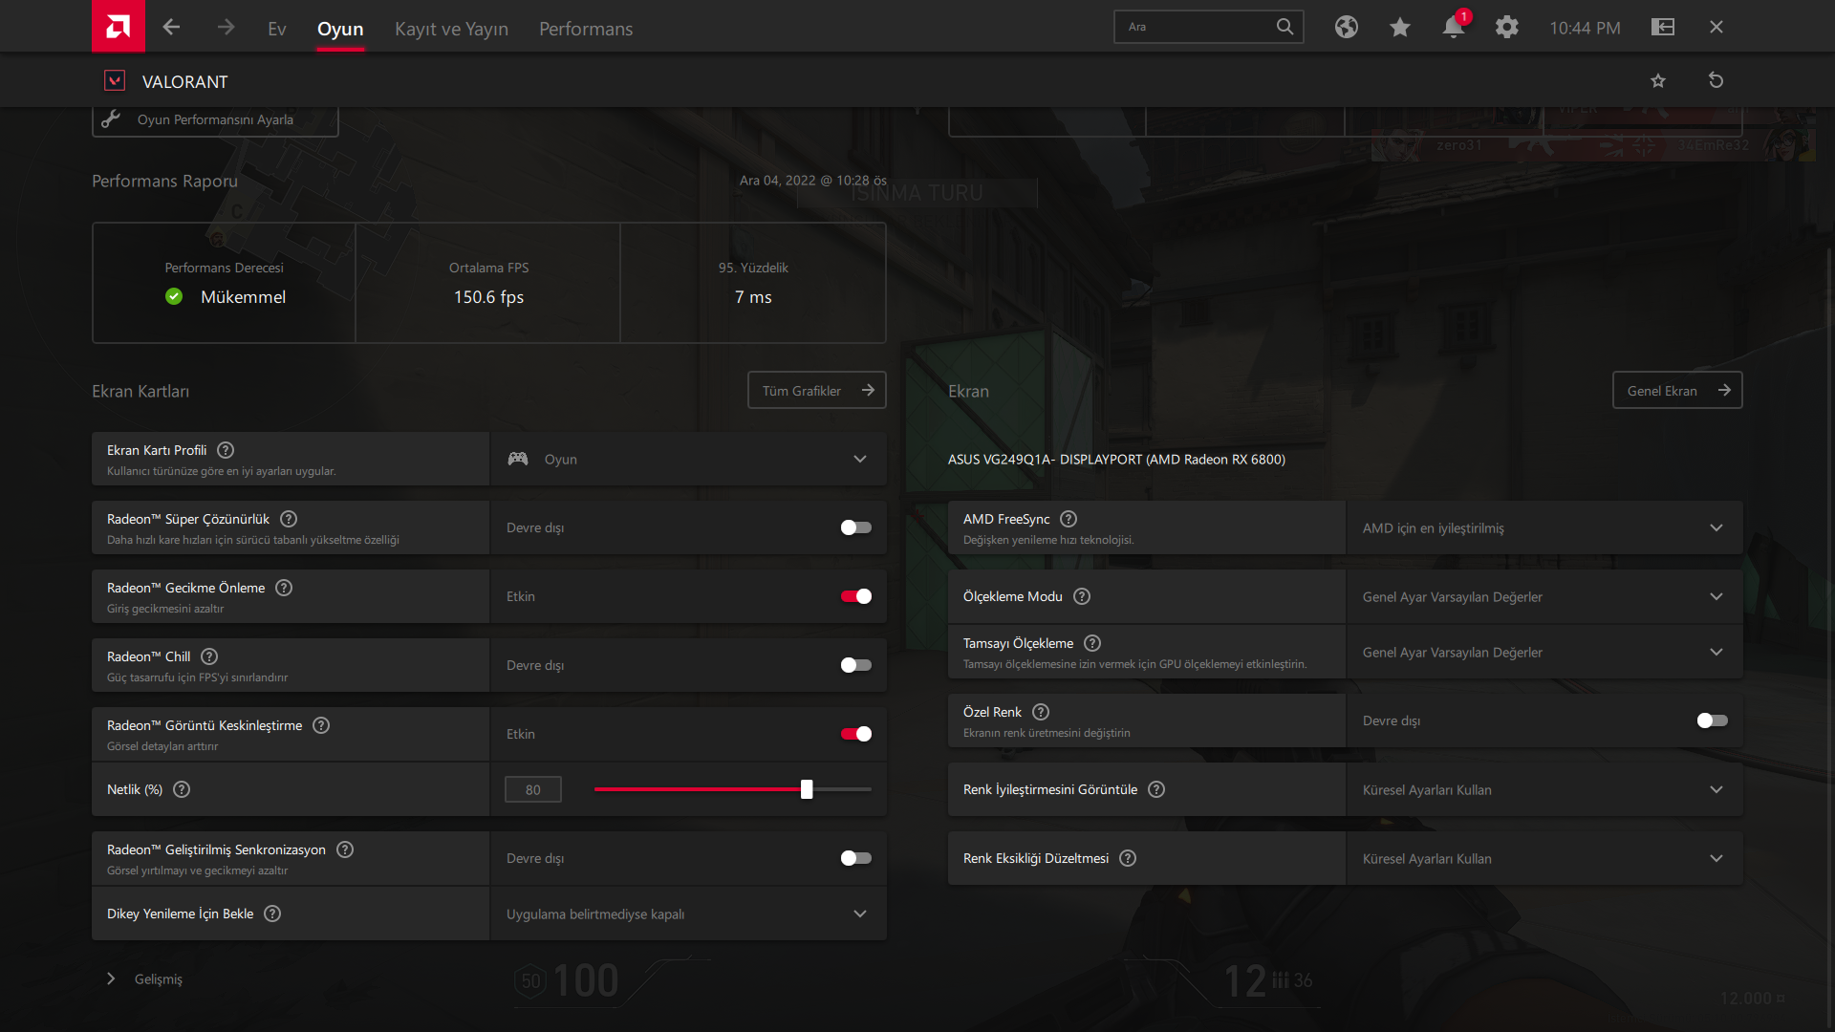Open AMD FreeSync dropdown
Image resolution: width=1835 pixels, height=1032 pixels.
(1544, 527)
